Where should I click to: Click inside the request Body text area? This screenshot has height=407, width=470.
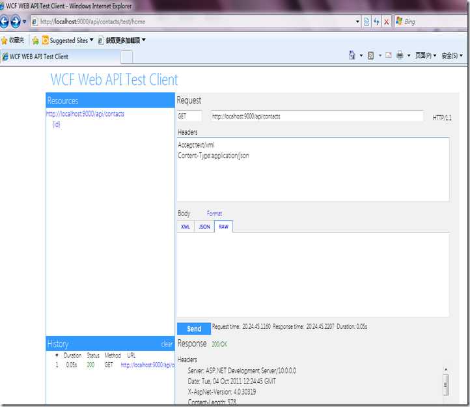pos(313,274)
